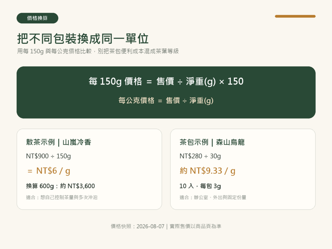Screen dimensions: 332x249
Task: Click the text NT$900 ÷ 150g
Action: pos(49,156)
